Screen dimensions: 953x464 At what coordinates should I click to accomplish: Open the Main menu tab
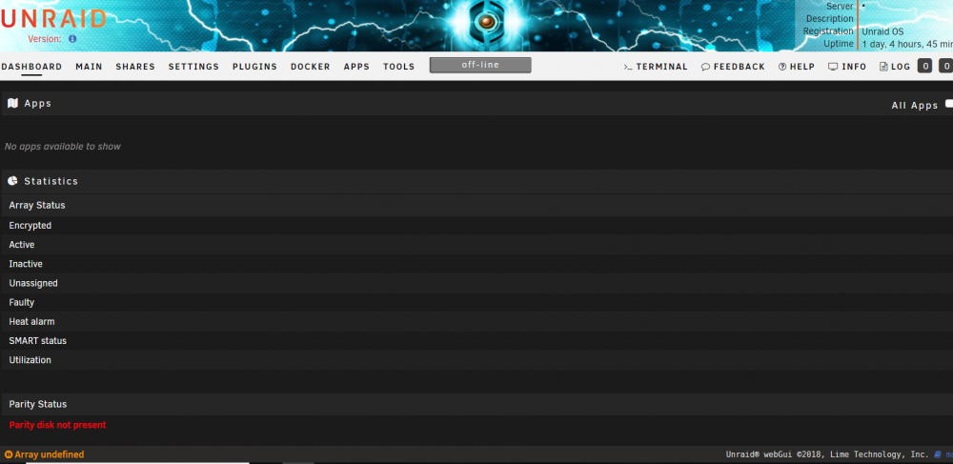pyautogui.click(x=89, y=67)
